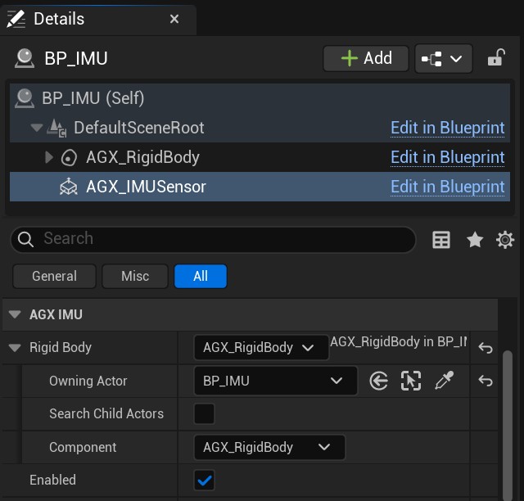
Task: Click the eyedropper pick actor icon
Action: 445,381
